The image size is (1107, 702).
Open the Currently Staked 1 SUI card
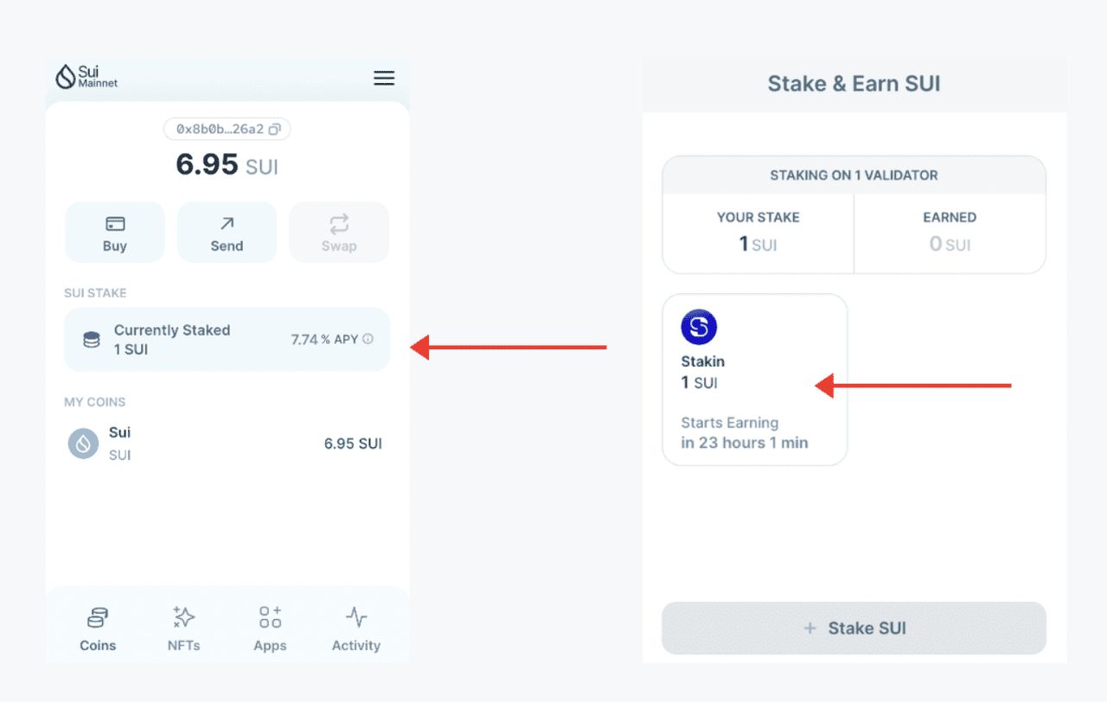coord(227,340)
